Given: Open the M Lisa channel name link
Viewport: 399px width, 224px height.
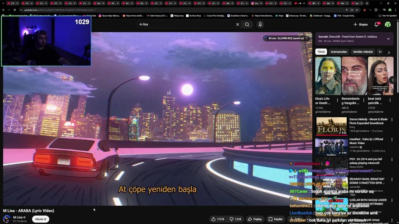Looking at the screenshot, I should point(18,217).
